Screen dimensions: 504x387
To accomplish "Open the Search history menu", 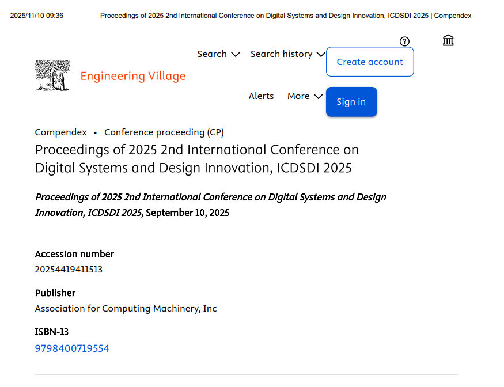I will (x=281, y=54).
